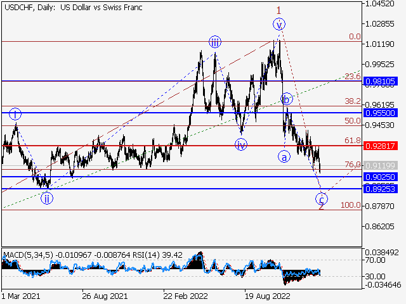Viewport: 406px width, 304px height.
Task: Click the 0.98105 price level tag
Action: tap(381, 82)
